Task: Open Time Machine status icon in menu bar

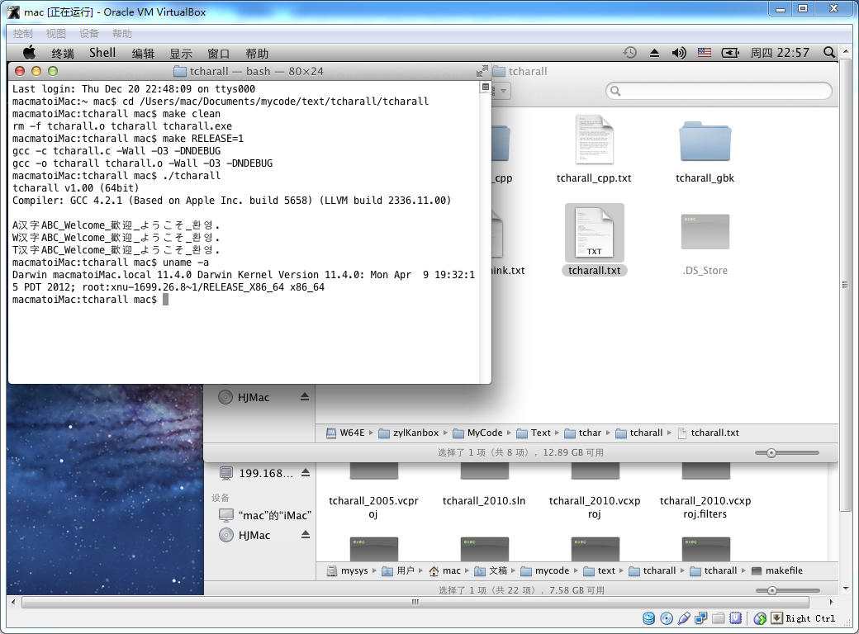Action: 630,53
